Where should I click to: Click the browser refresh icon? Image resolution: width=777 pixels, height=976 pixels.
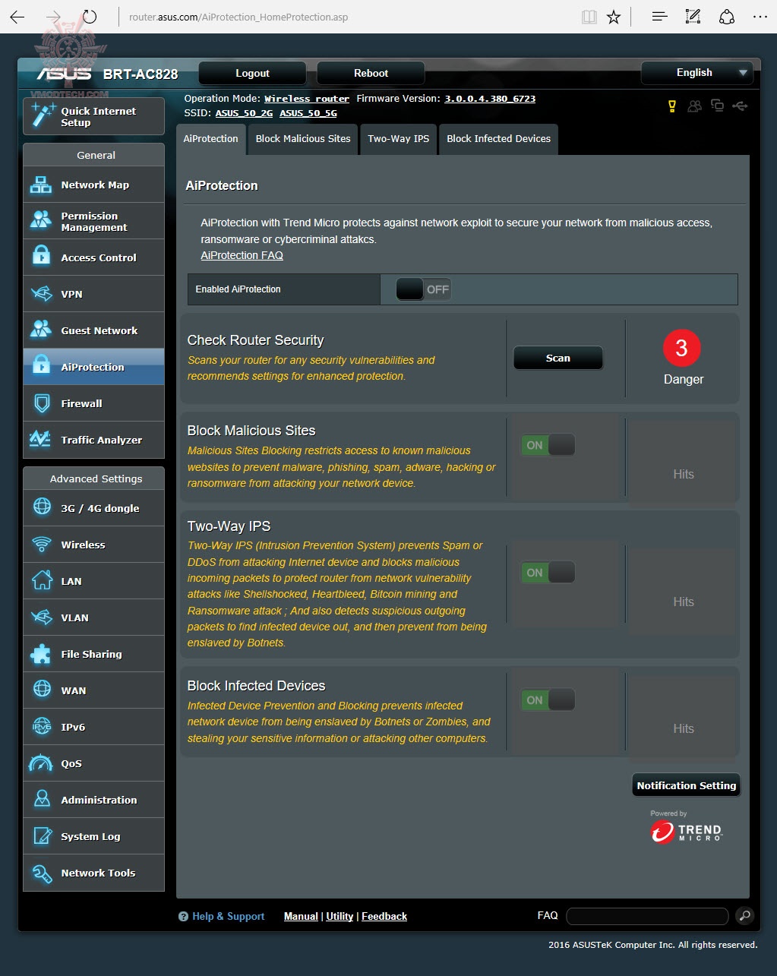point(90,17)
